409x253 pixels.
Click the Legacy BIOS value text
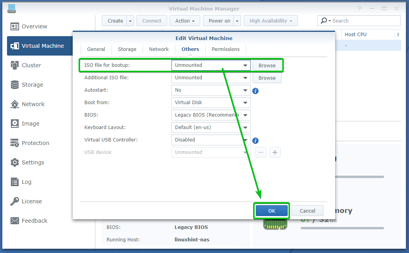[191, 227]
